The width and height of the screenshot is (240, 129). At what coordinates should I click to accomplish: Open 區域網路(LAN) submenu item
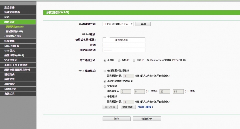click(18, 31)
